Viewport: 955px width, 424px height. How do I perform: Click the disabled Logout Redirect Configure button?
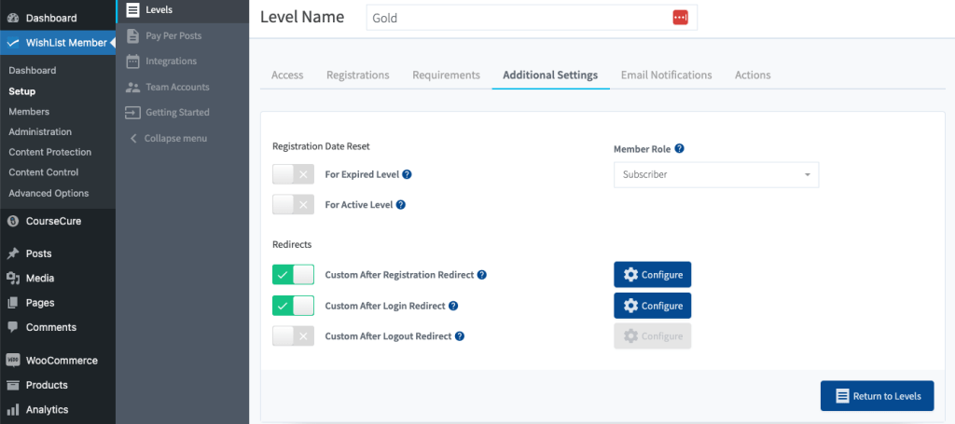(652, 335)
